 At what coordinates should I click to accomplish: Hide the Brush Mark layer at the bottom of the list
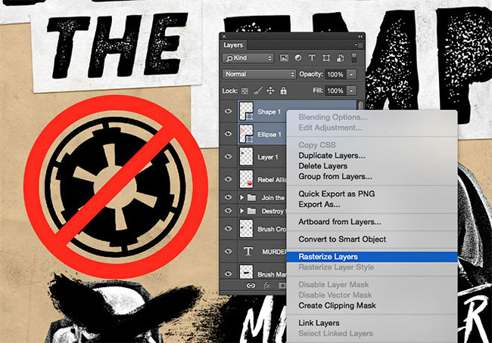(x=228, y=273)
